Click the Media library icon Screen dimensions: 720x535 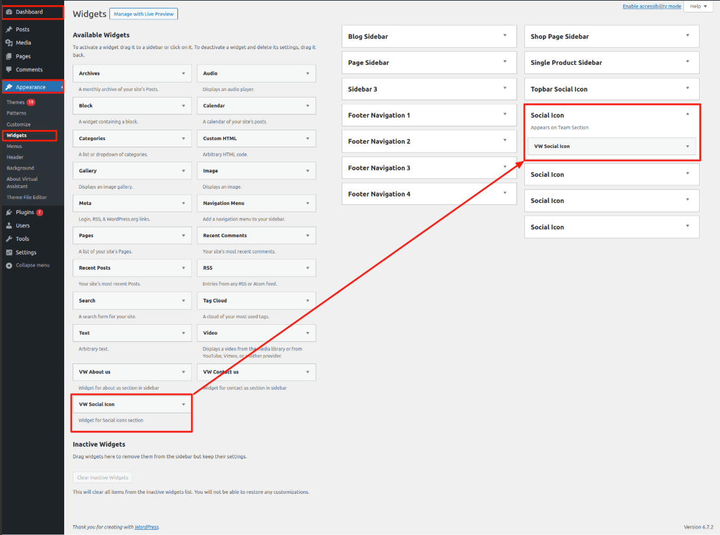(x=9, y=43)
